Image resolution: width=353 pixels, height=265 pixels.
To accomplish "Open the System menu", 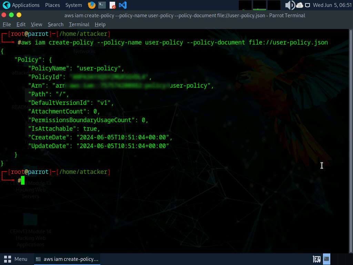I will (x=73, y=5).
